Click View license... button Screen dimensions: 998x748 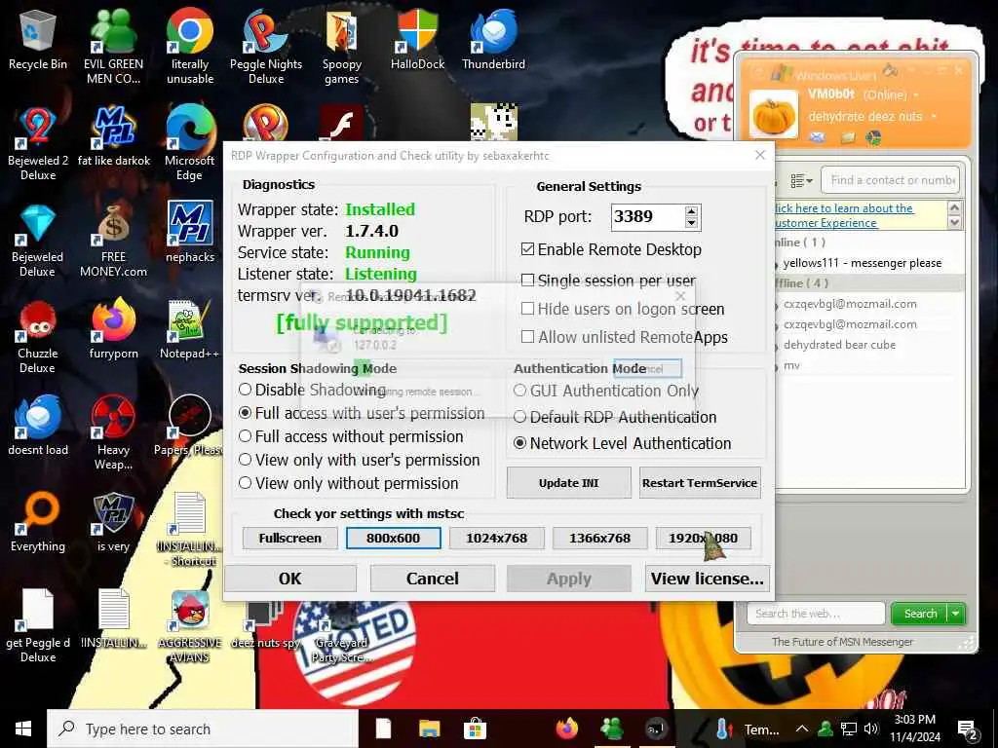(x=708, y=579)
